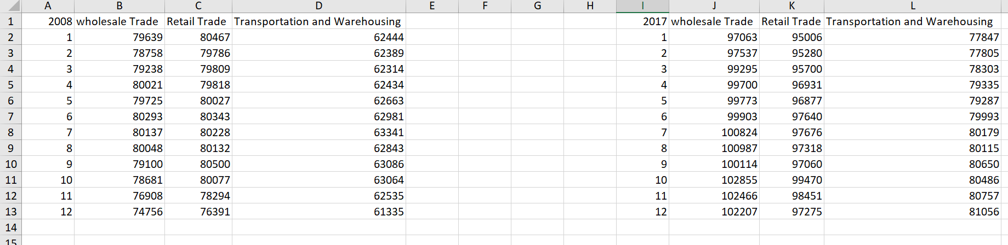Click cell with value 99295

[714, 69]
